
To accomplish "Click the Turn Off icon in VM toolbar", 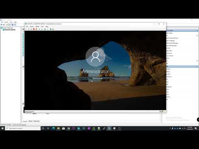I will pyautogui.click(x=32, y=29).
